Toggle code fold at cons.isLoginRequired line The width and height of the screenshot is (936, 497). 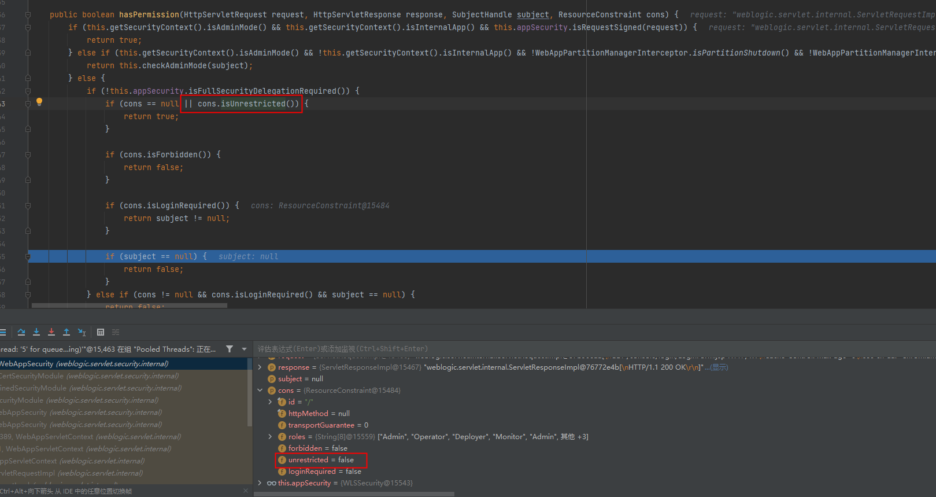coord(28,205)
